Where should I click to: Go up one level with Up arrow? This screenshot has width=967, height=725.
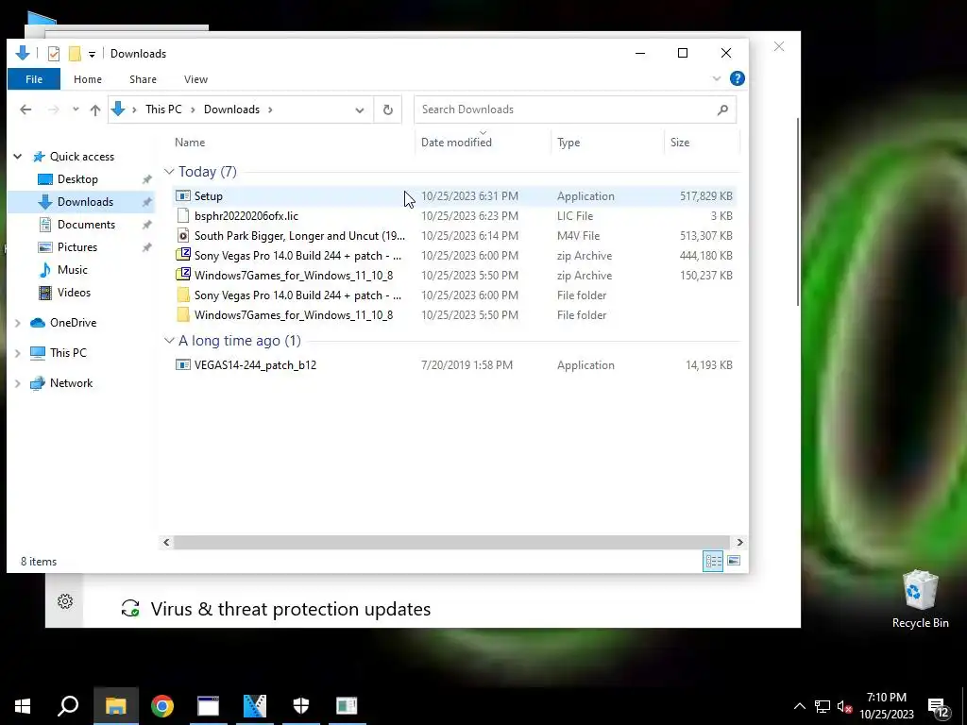click(x=95, y=110)
